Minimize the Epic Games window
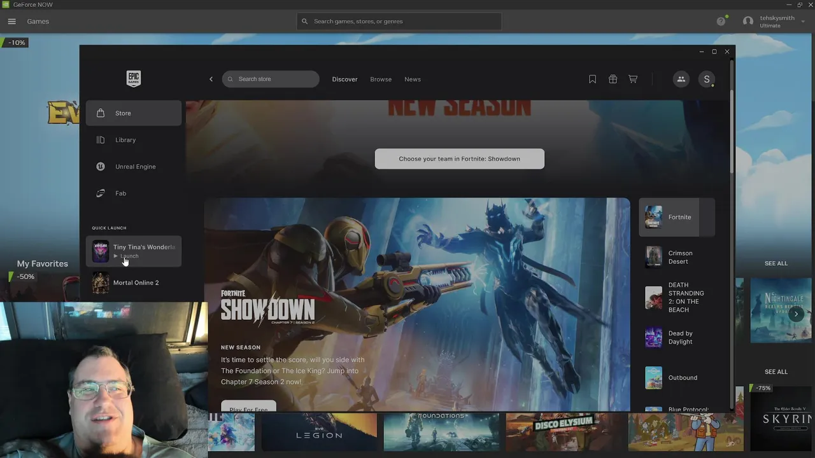 click(x=701, y=52)
